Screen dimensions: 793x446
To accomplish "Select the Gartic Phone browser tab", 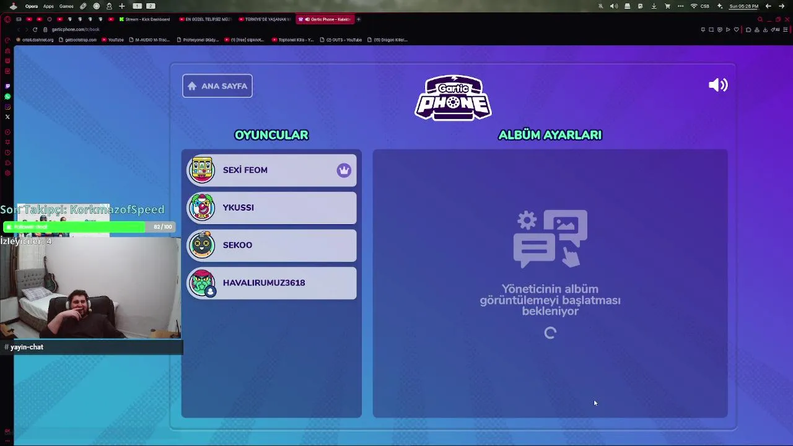I will [x=325, y=19].
